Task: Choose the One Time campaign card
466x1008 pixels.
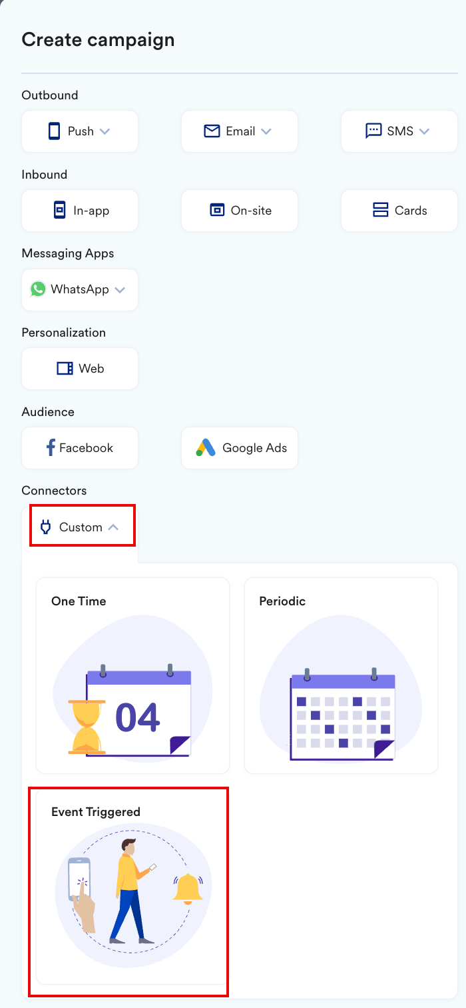Action: (132, 675)
